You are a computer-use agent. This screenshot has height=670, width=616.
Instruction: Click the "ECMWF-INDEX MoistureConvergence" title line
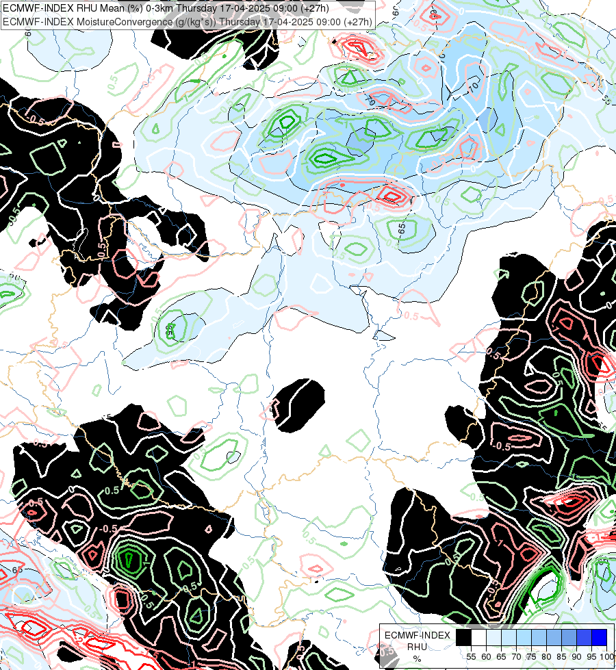pyautogui.click(x=188, y=21)
